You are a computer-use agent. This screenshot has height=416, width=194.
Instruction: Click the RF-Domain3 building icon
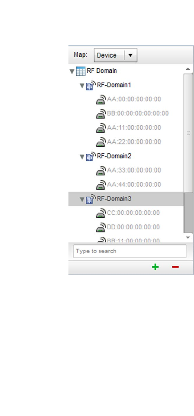tap(91, 199)
